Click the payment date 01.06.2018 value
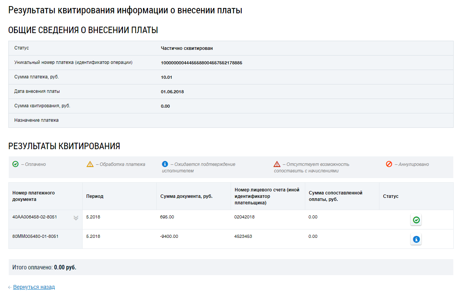459x293 pixels. [x=172, y=92]
